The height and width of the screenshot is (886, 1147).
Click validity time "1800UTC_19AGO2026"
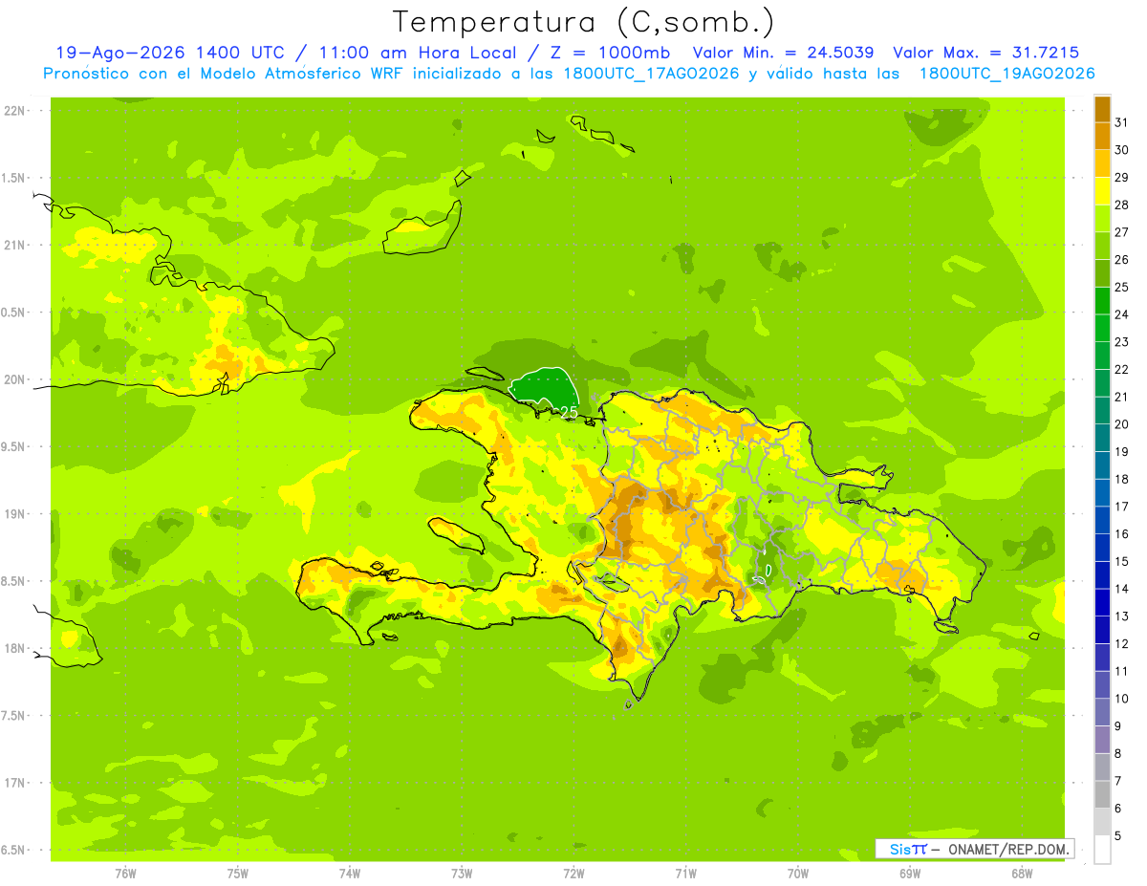(x=1006, y=74)
